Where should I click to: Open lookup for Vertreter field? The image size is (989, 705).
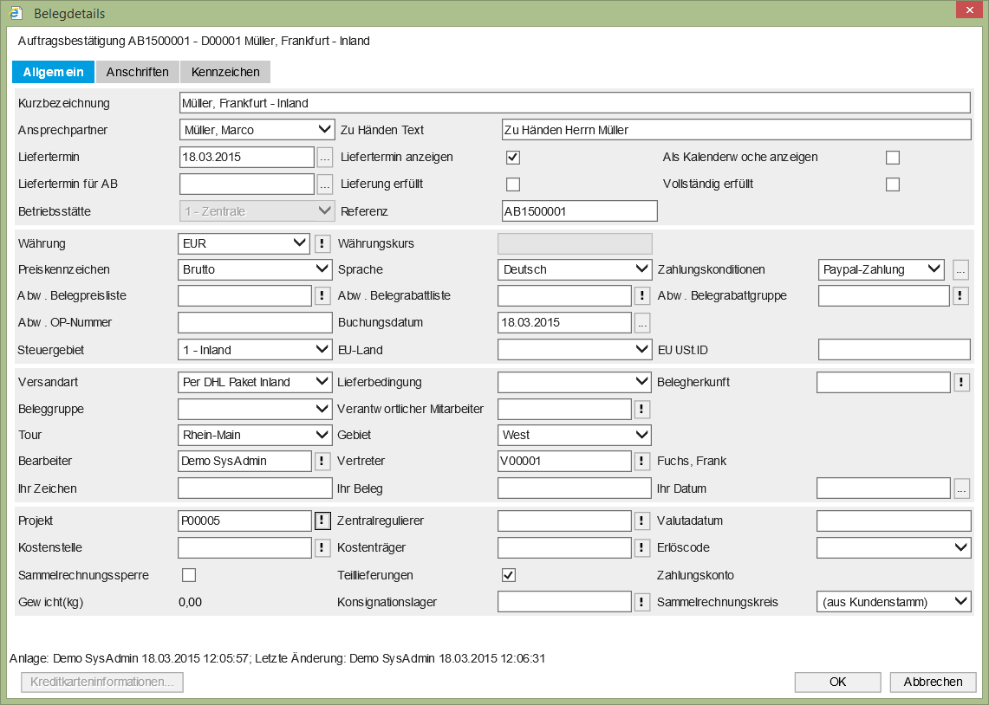pyautogui.click(x=642, y=461)
